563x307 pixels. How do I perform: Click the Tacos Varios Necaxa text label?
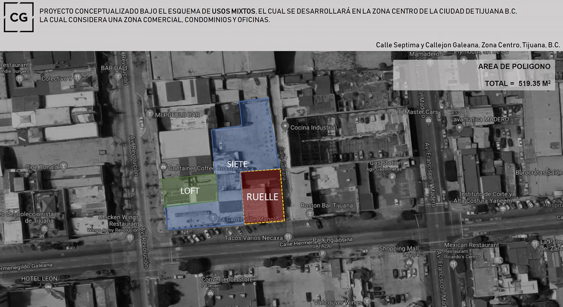tap(253, 238)
